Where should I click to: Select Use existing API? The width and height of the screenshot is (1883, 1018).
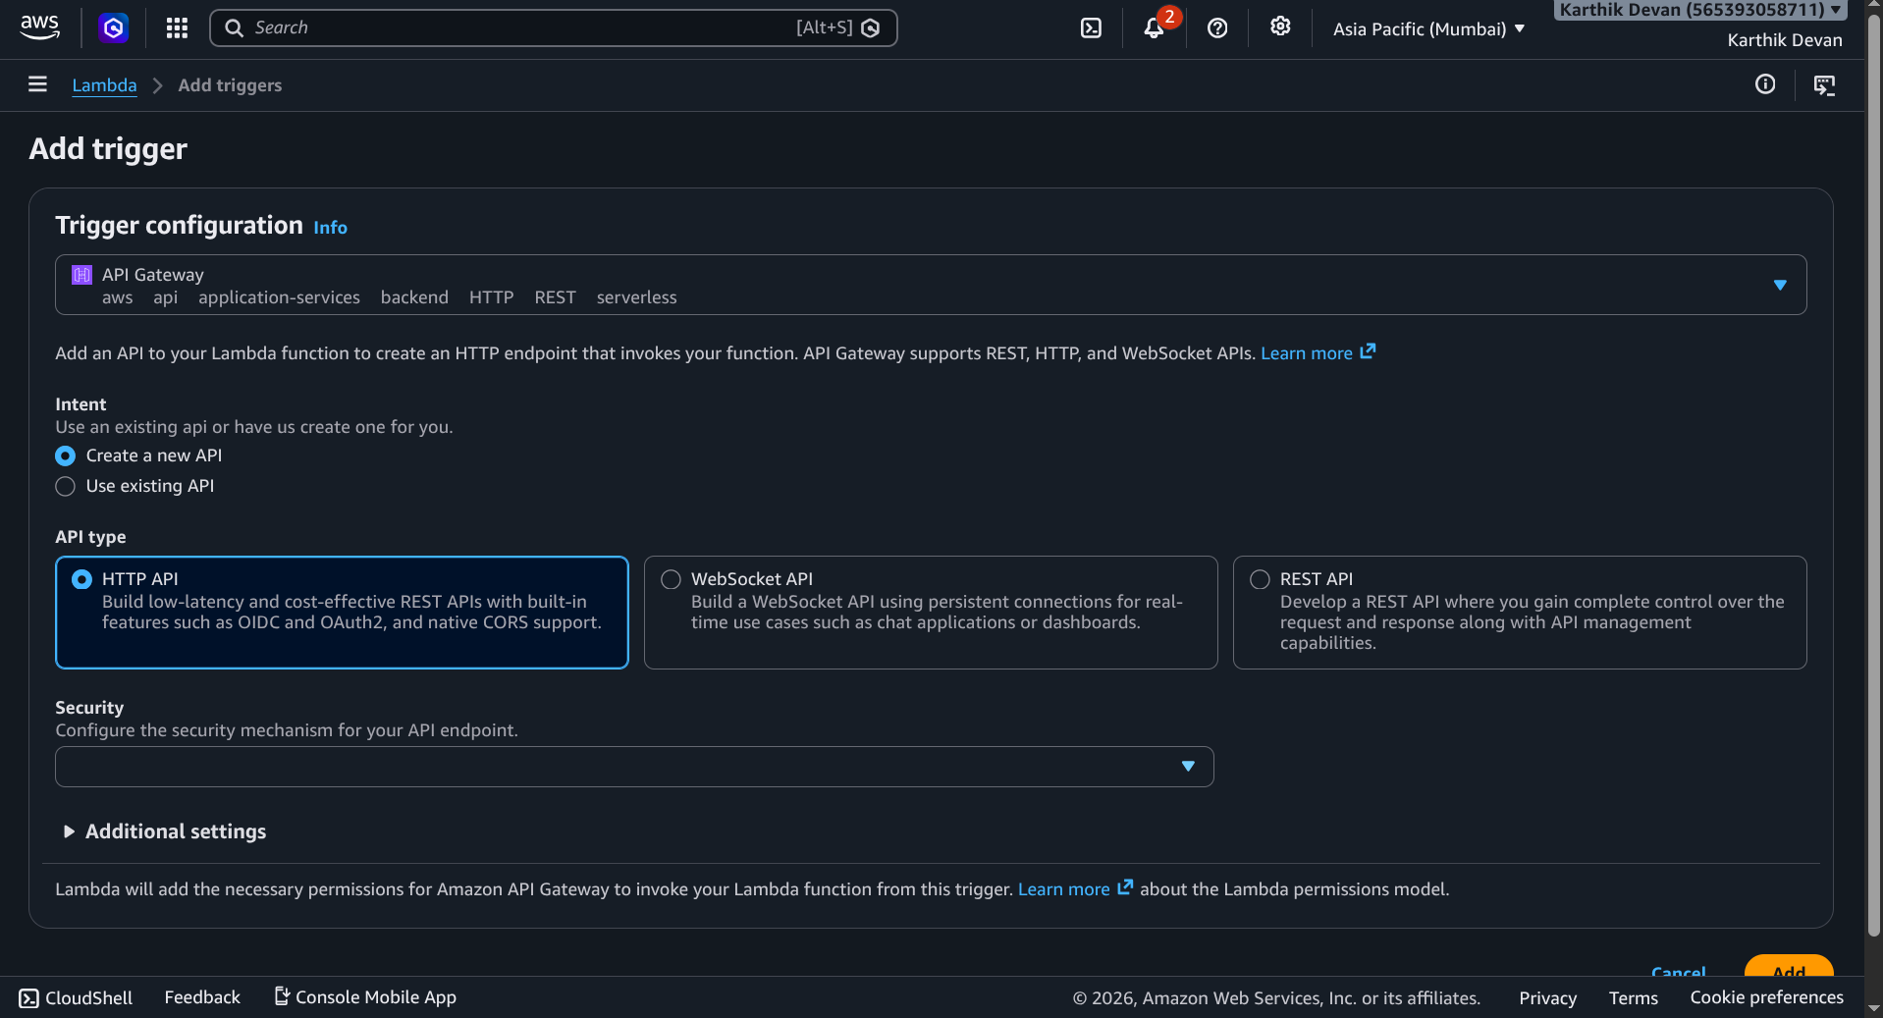tap(65, 486)
